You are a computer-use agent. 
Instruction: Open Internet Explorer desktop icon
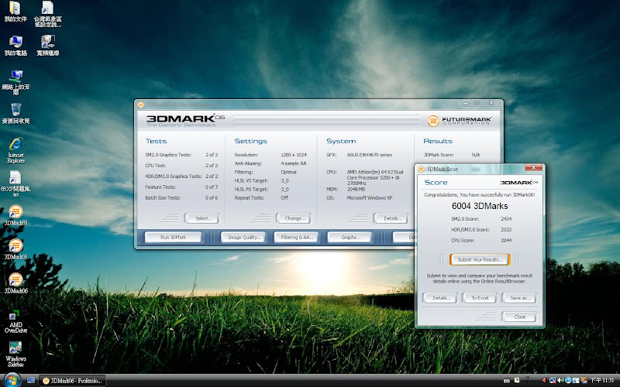15,145
